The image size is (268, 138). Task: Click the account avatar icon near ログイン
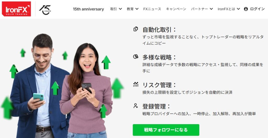(x=246, y=9)
